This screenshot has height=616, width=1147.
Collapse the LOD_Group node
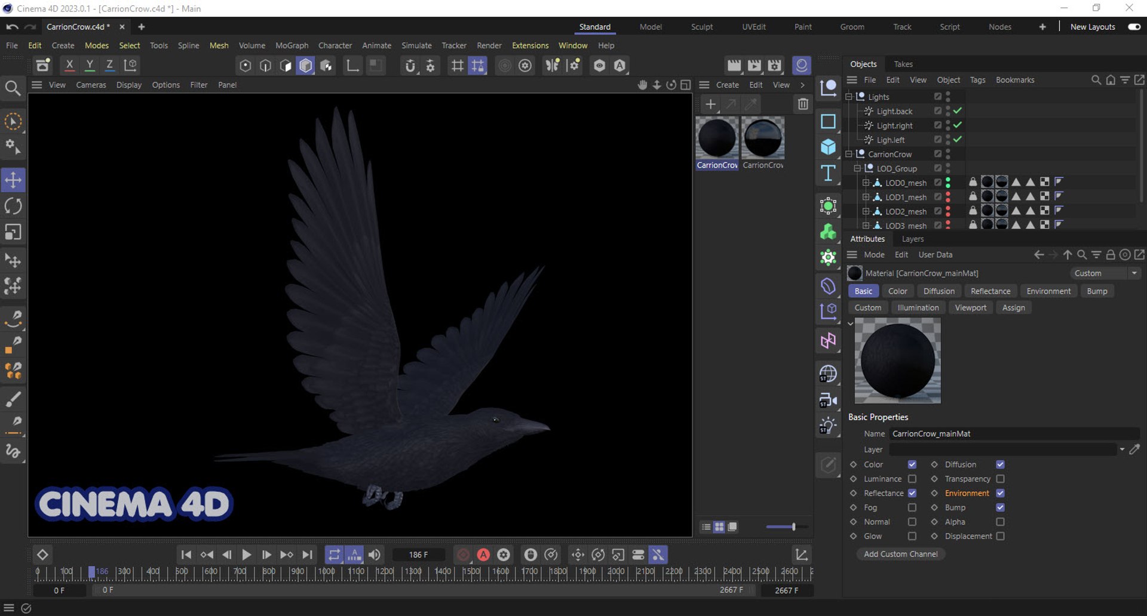857,168
